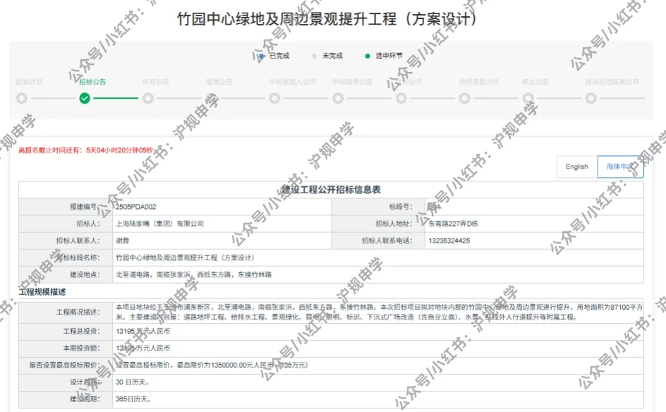Expand the 工程规模描述 section header
This screenshot has height=412, width=666.
point(42,292)
